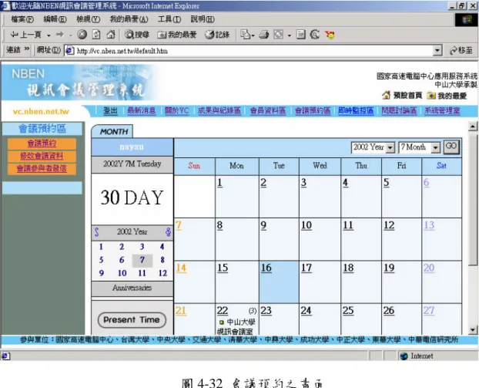Viewport: 479px width, 388px height.
Task: Open the 系統管理室 nav link
Action: (x=442, y=111)
